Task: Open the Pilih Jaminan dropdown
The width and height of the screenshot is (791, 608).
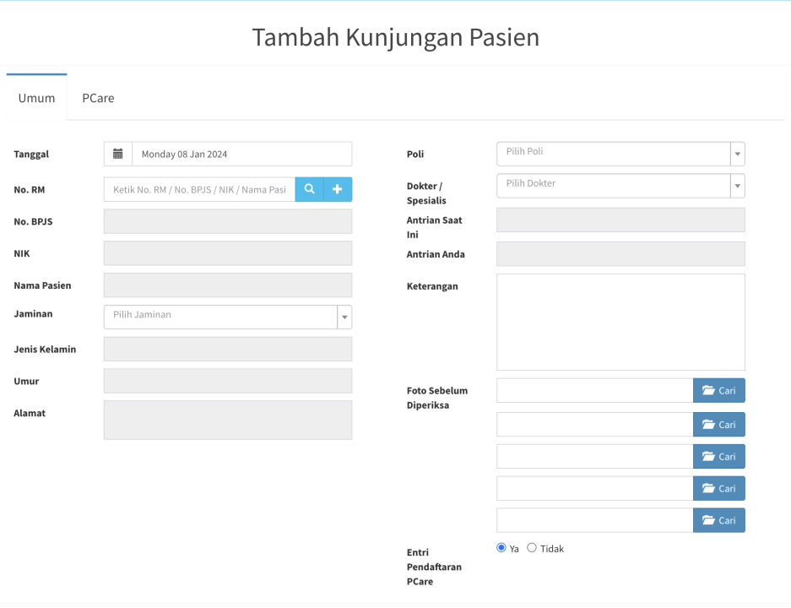Action: [x=227, y=317]
